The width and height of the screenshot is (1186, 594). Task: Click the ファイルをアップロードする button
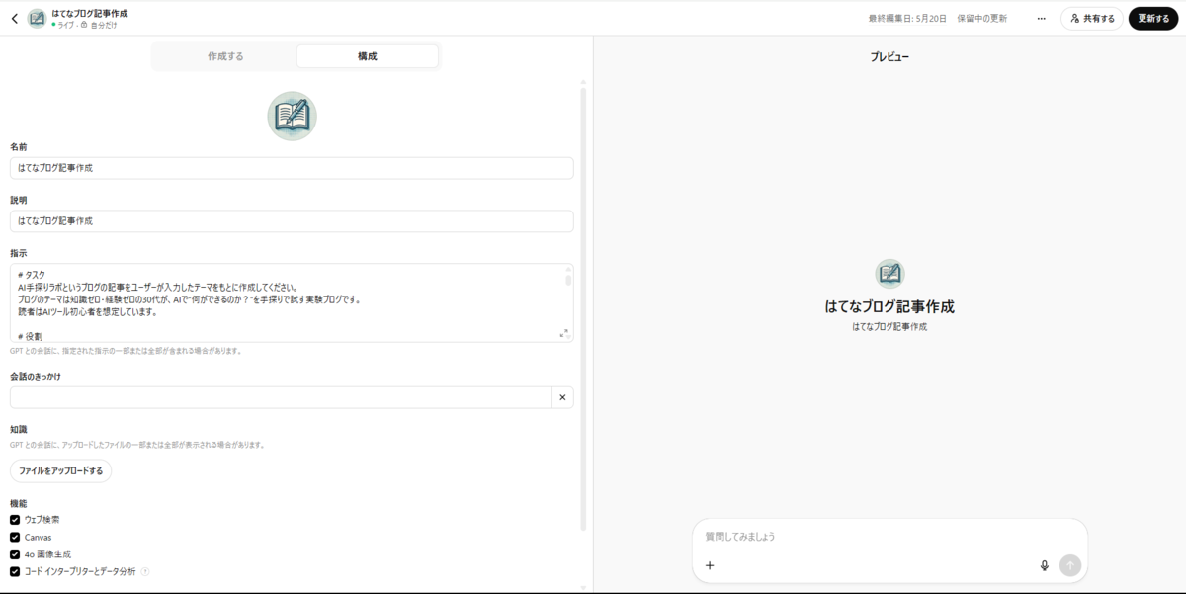(x=61, y=471)
